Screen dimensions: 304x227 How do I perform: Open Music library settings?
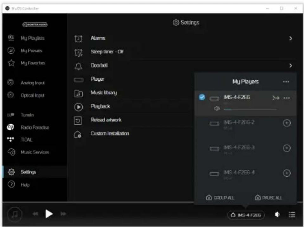pyautogui.click(x=104, y=93)
